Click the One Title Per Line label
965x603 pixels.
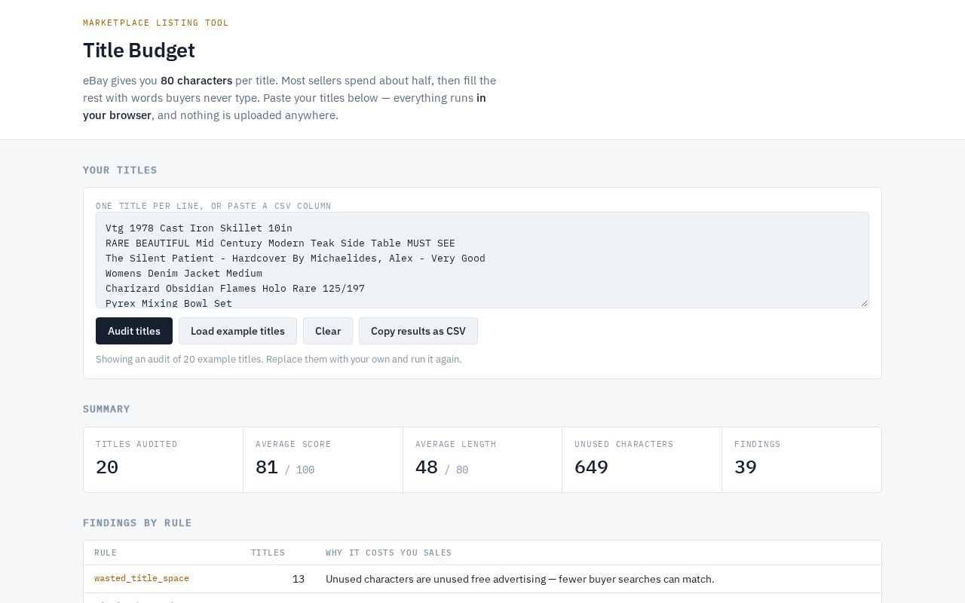point(213,206)
